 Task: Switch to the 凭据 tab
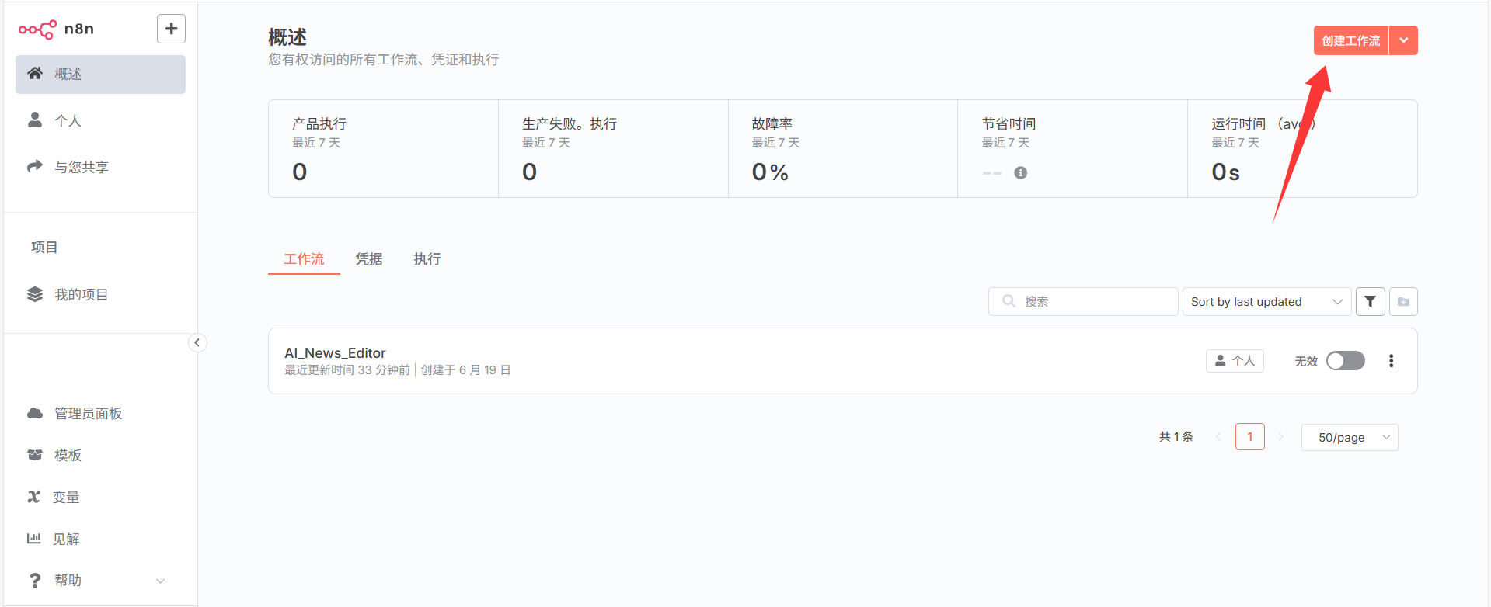[369, 259]
